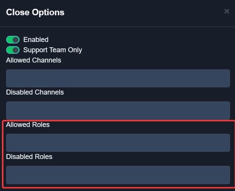Open the Allowed Channels selector

click(118, 78)
